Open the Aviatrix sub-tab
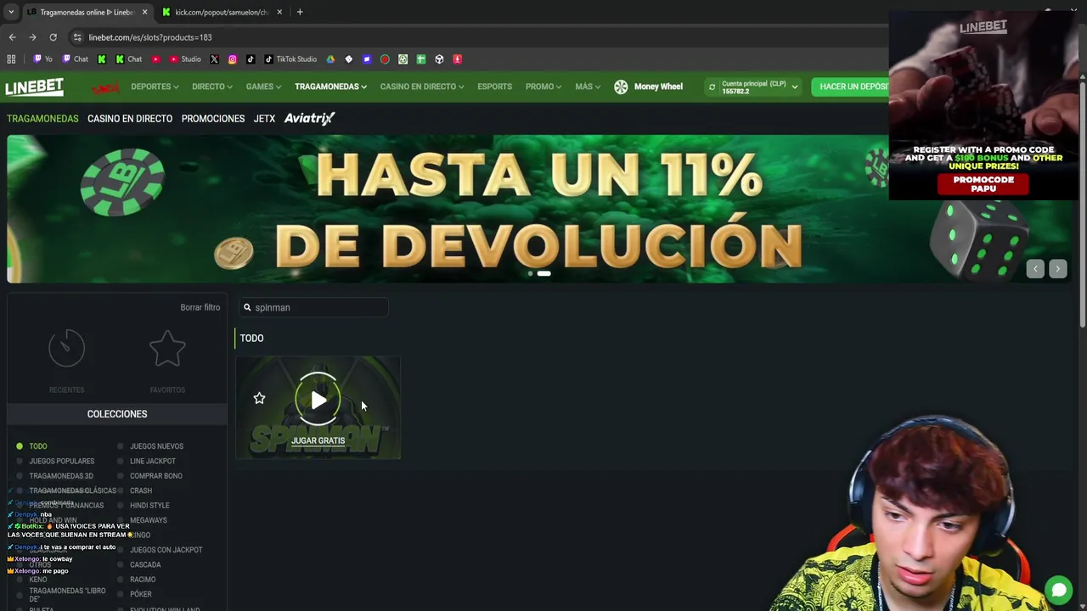This screenshot has height=611, width=1087. [x=309, y=118]
